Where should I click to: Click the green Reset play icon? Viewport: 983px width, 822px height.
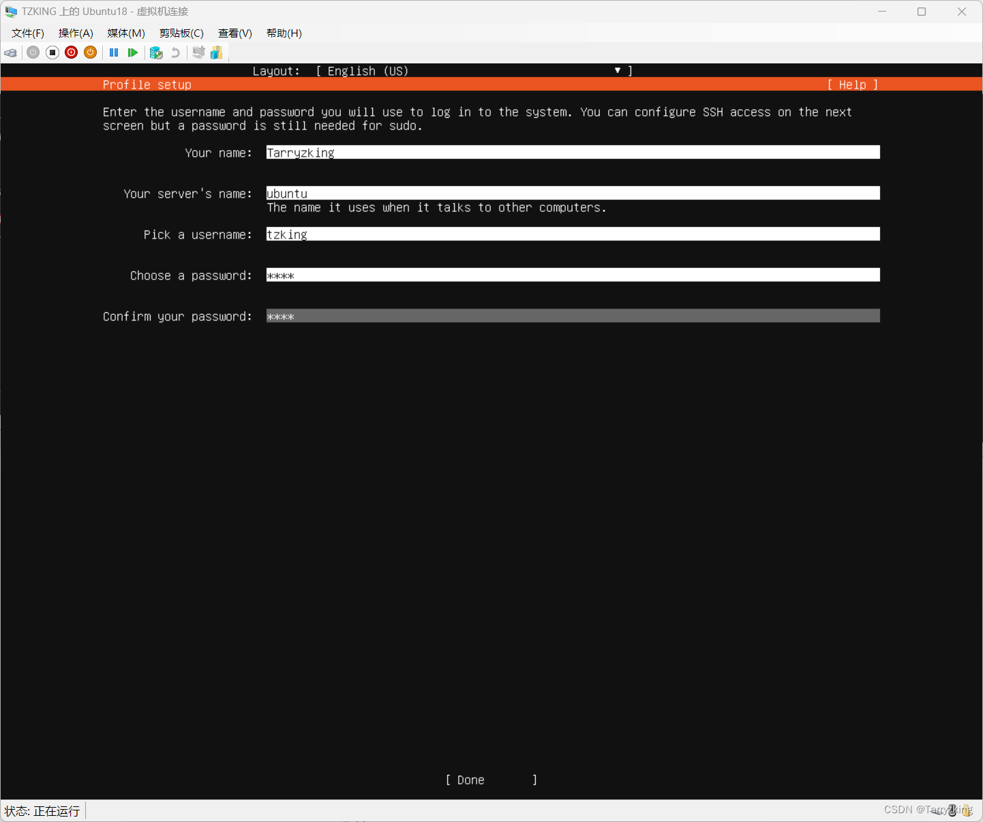133,52
